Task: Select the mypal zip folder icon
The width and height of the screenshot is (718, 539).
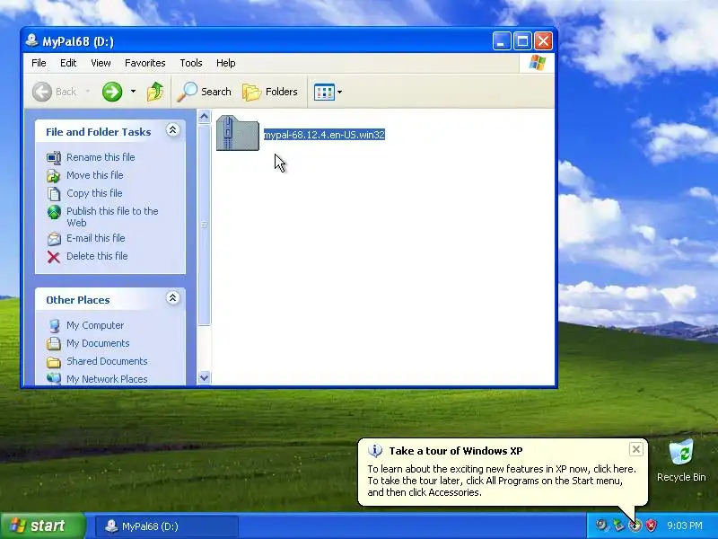Action: click(238, 133)
